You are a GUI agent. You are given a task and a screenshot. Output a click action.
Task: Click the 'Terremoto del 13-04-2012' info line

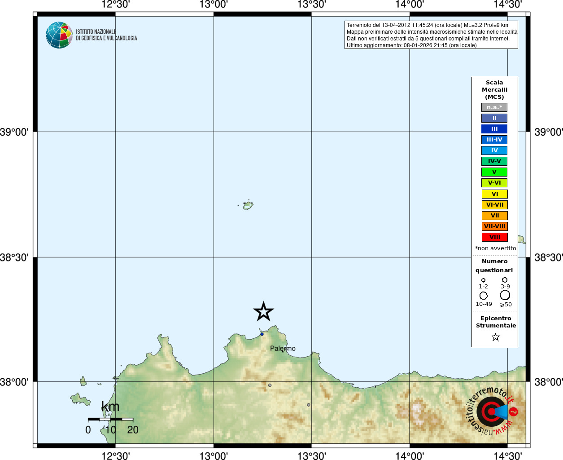427,25
